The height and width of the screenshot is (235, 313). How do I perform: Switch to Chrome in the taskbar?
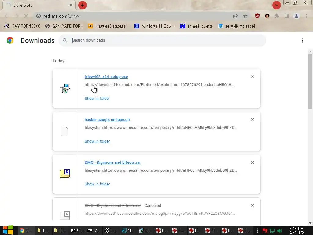pos(26,231)
